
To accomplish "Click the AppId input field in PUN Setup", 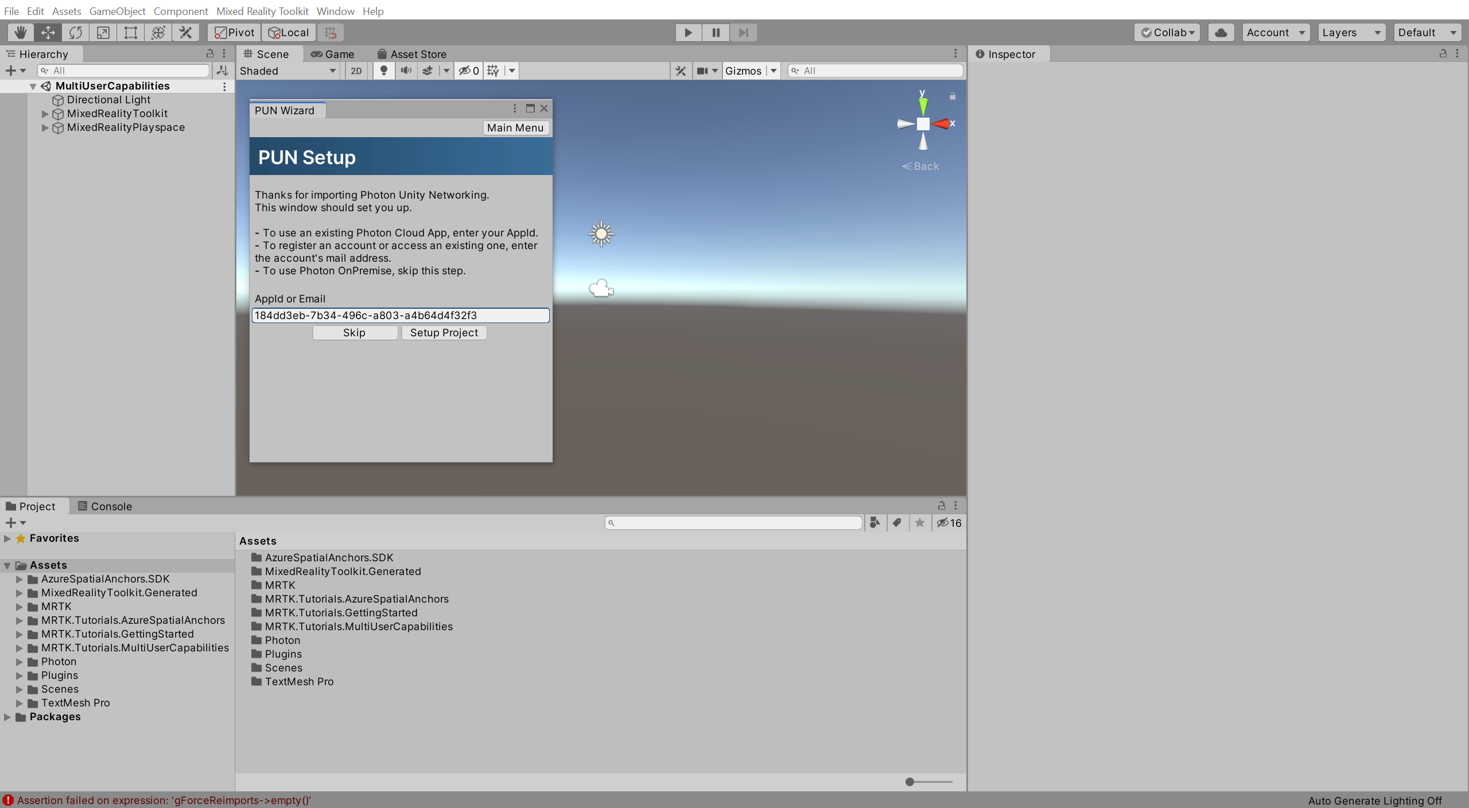I will 402,316.
